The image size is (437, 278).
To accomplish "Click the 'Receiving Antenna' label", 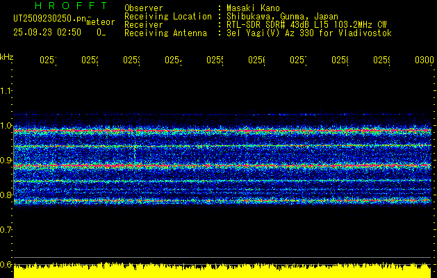I will point(166,33).
